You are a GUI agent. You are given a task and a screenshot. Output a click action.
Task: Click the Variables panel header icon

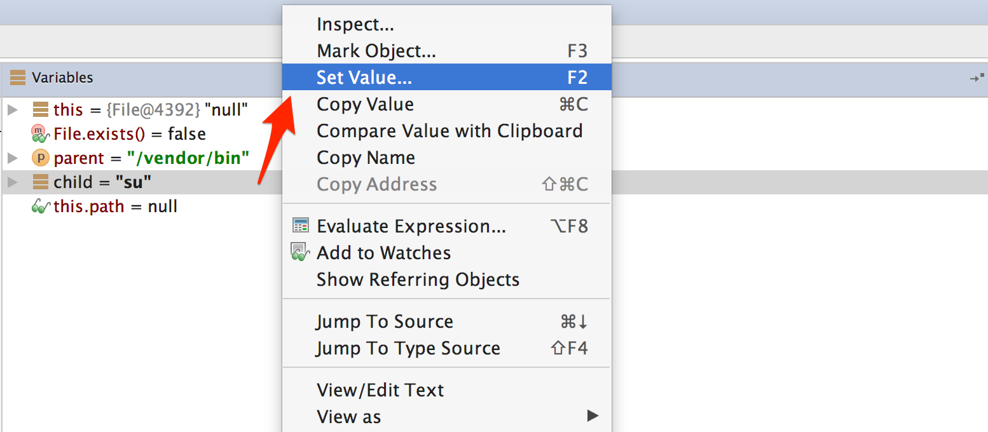coord(18,78)
